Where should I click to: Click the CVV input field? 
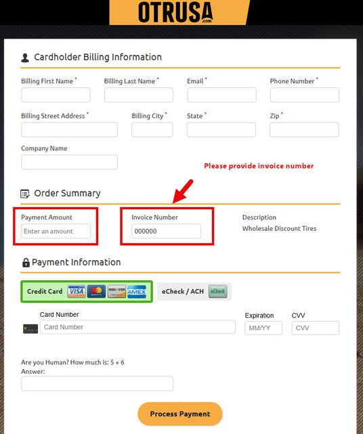(315, 328)
